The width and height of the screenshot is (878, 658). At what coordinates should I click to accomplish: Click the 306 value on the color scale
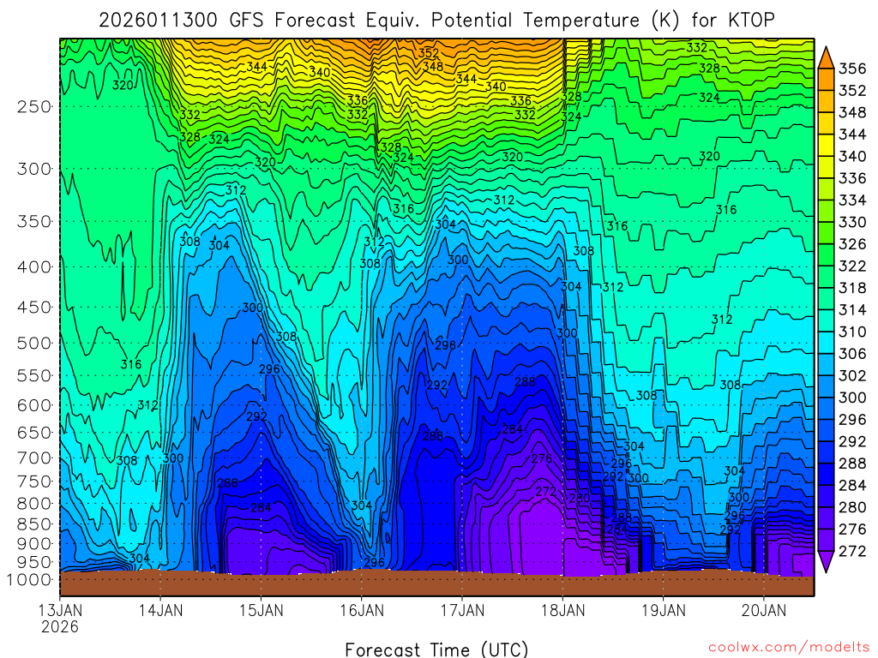click(852, 354)
